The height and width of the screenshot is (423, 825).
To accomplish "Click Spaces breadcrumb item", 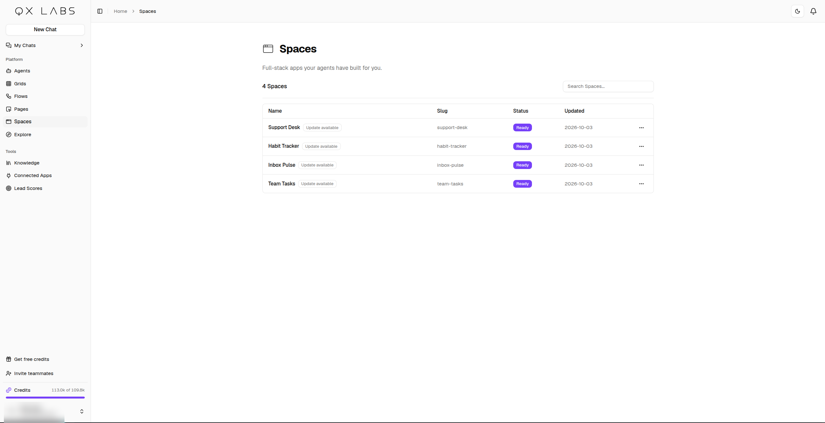I will click(148, 11).
